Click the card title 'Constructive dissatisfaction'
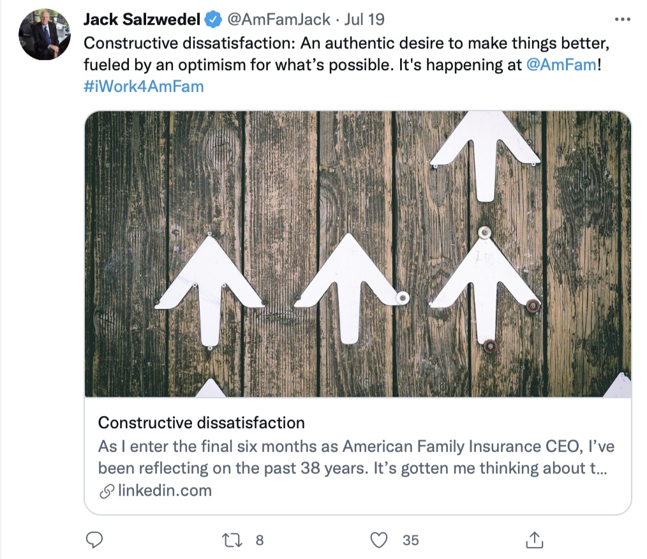 (201, 422)
